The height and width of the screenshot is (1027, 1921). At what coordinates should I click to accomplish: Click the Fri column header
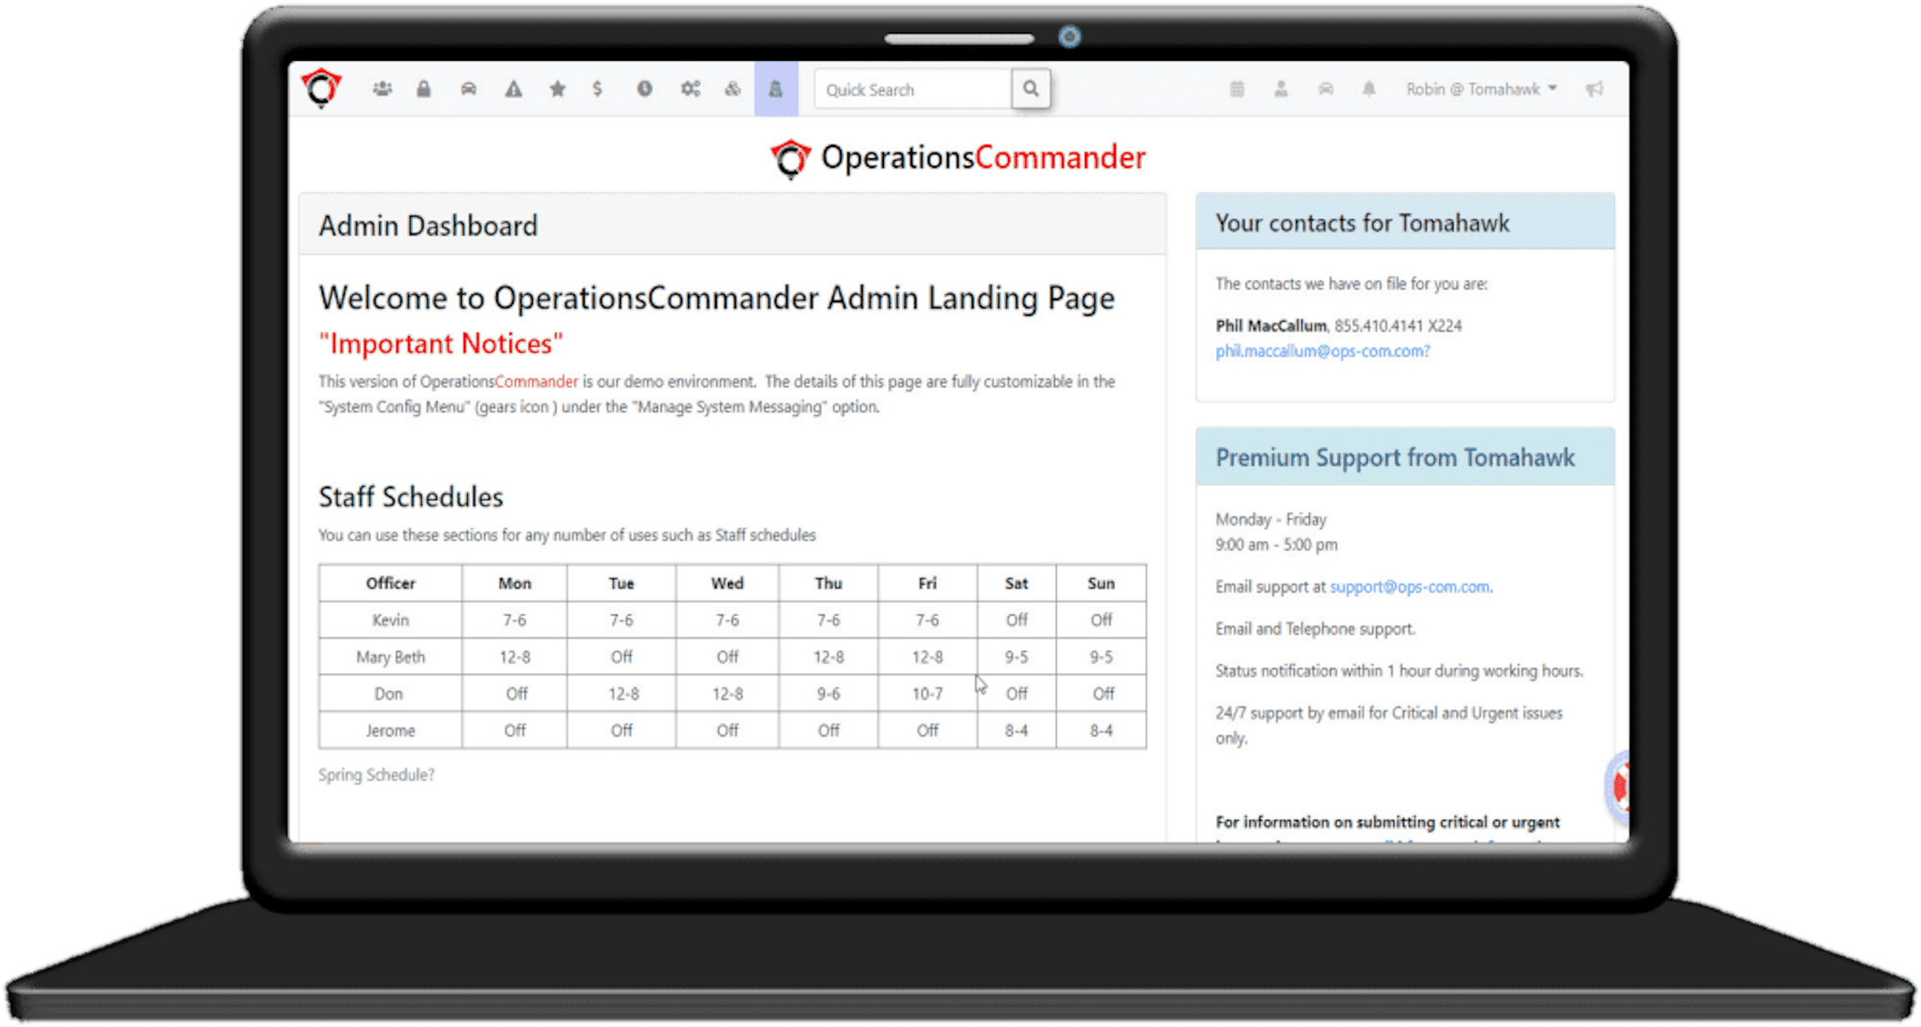tap(928, 583)
